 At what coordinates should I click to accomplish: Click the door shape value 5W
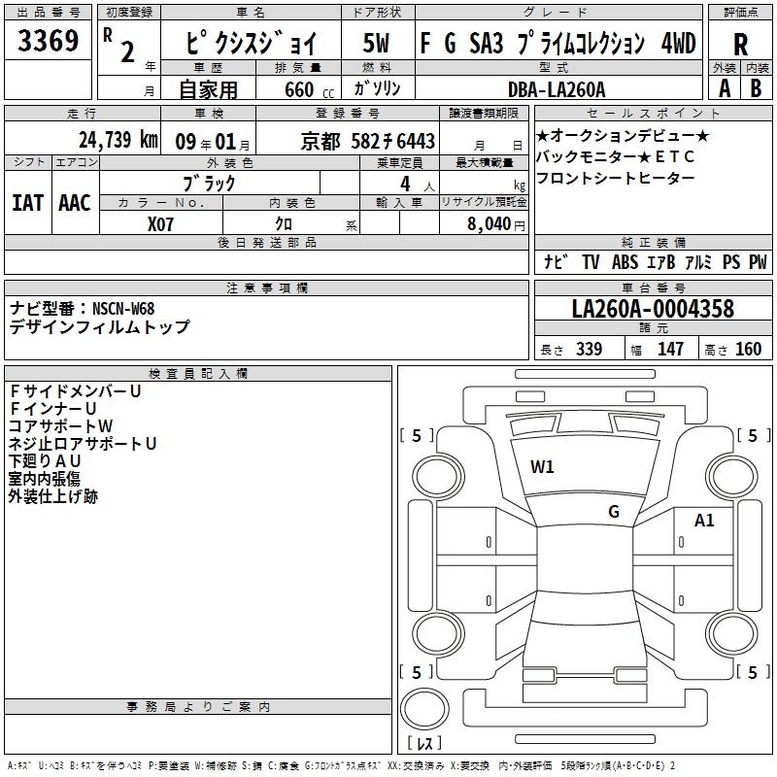(x=376, y=43)
